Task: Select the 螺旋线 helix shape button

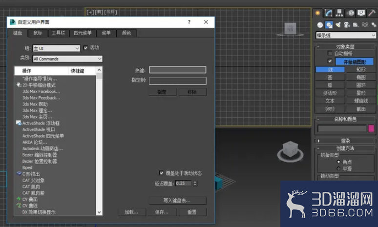Action: coord(361,101)
